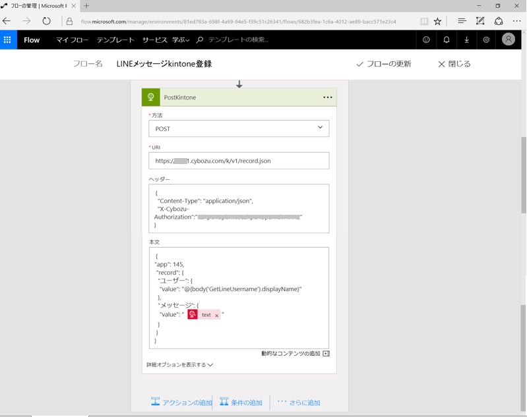Open the 方法 POST dropdown
This screenshot has width=527, height=417.
(x=239, y=128)
